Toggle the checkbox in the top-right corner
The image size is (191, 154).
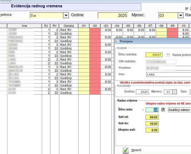coord(186,9)
